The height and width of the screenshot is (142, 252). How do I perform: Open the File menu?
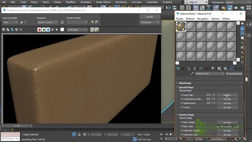coord(4,2)
